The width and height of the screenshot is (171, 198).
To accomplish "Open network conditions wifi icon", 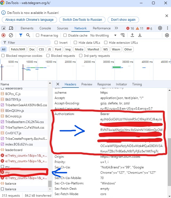I will [x=123, y=35].
